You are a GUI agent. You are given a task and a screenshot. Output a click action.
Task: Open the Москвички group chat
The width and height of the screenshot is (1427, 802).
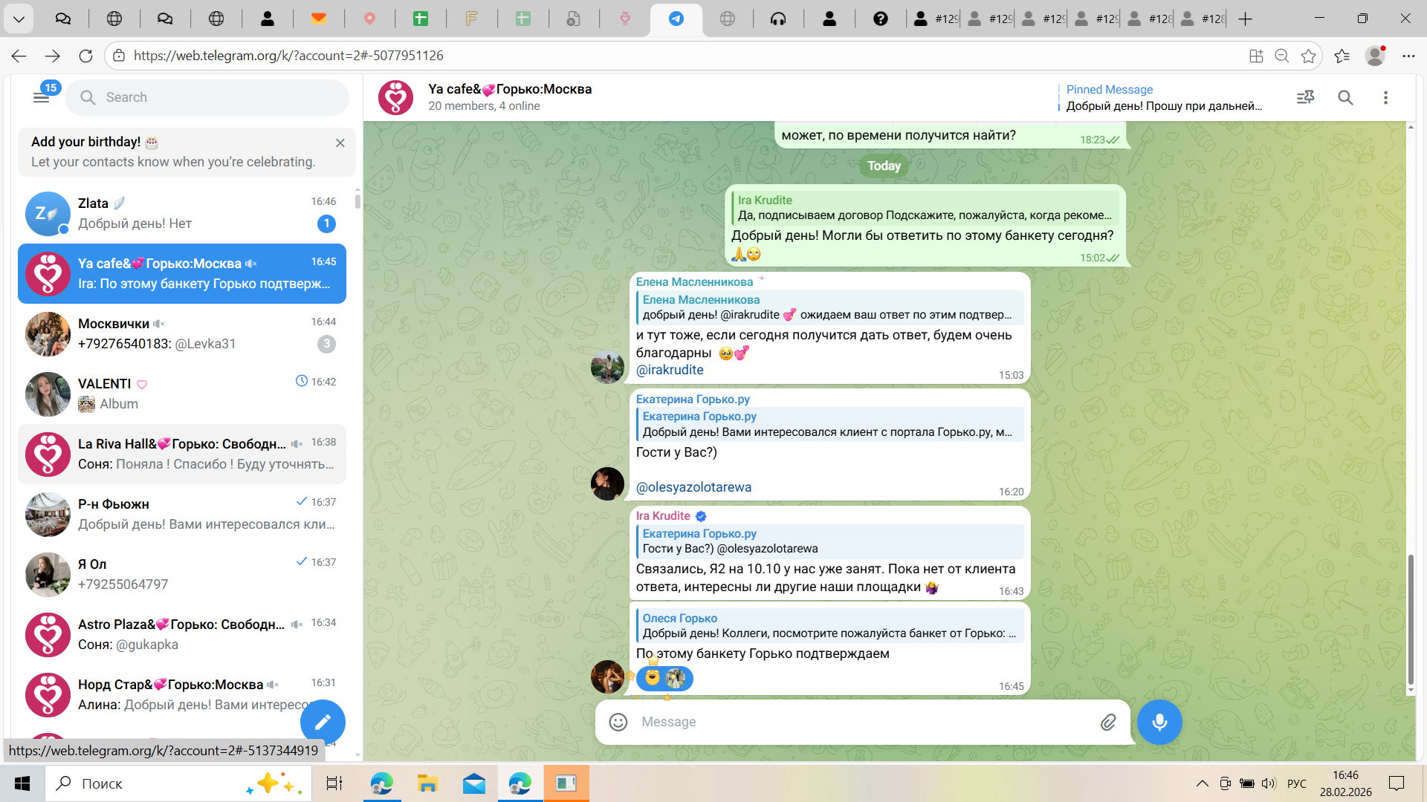[x=182, y=333]
